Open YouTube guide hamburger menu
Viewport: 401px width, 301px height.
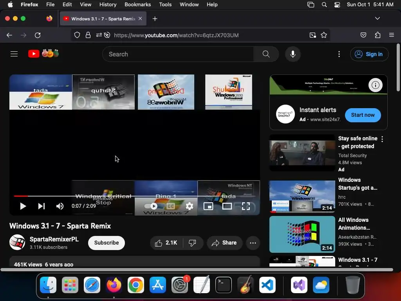[14, 54]
